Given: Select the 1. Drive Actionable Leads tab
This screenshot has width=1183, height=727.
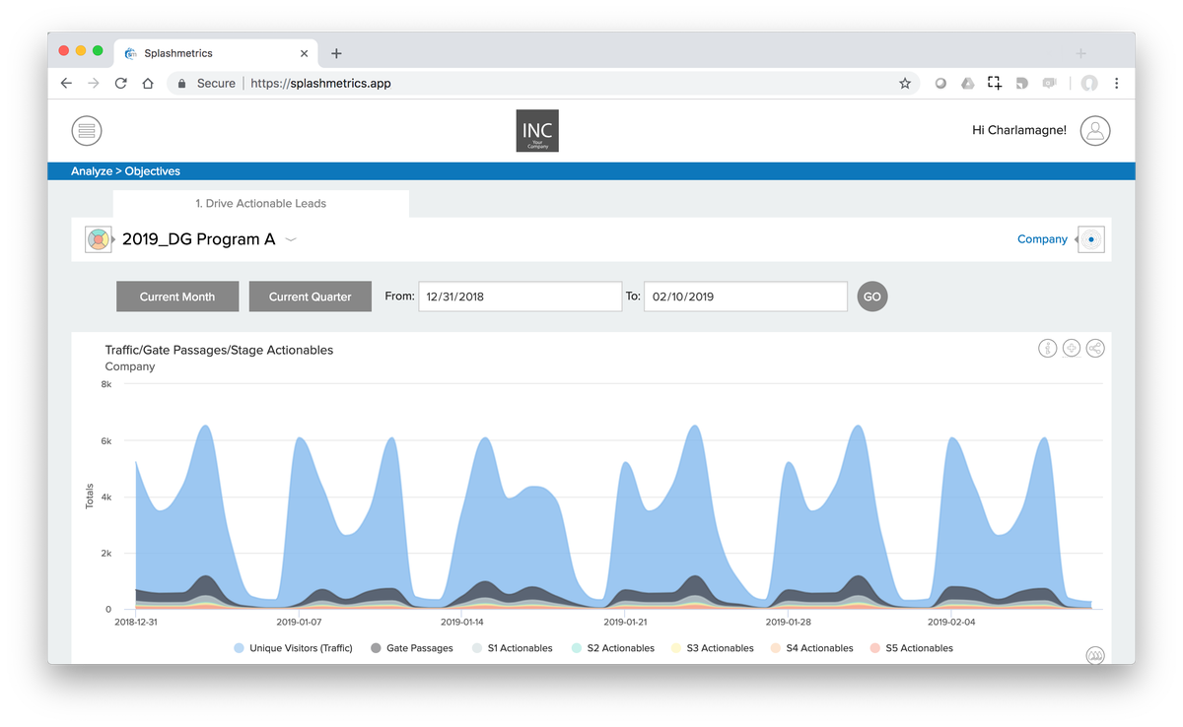Looking at the screenshot, I should point(261,204).
